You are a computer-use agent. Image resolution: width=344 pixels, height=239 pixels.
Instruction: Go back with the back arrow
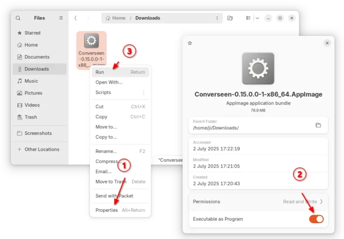tap(75, 18)
